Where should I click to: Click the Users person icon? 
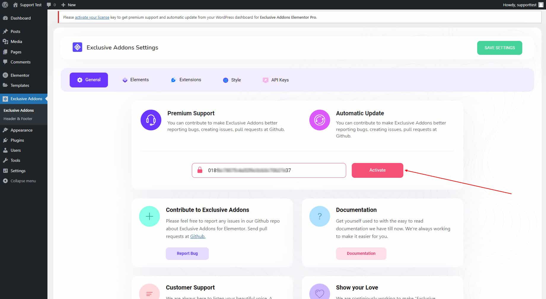5,150
